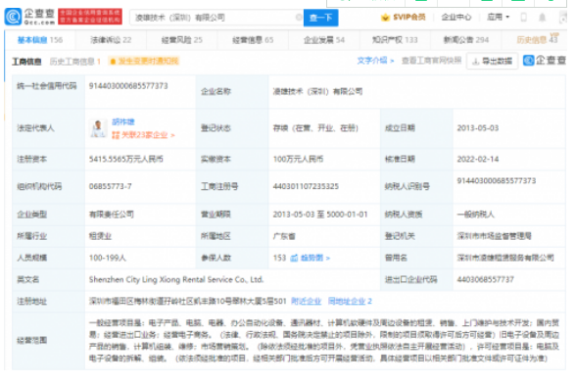Image resolution: width=575 pixels, height=384 pixels.
Task: Switch to the 经营信息 65 tab
Action: point(253,40)
